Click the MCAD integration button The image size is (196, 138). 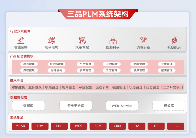[x=21, y=126]
